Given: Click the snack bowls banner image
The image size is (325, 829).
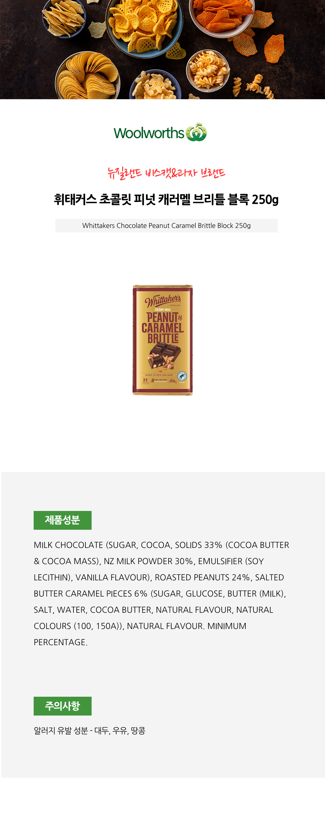Looking at the screenshot, I should tap(162, 50).
